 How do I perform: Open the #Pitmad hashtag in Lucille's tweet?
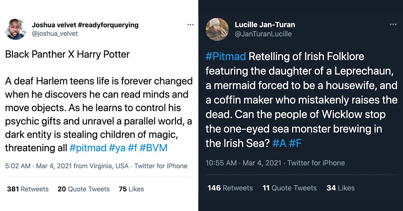(226, 56)
